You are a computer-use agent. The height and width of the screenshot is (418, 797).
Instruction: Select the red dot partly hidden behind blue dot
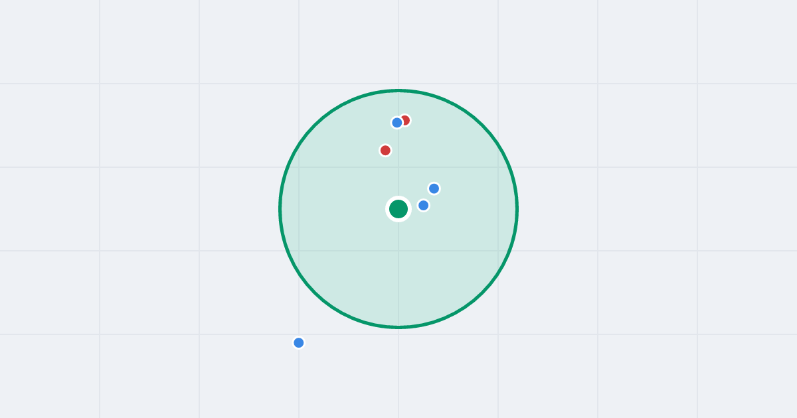pos(406,119)
